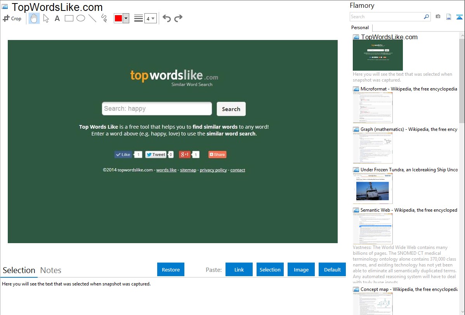Click the Paste Default button
This screenshot has height=315, width=465.
332,270
